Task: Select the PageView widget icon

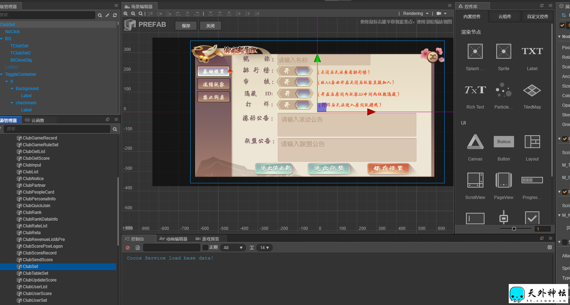Action: [504, 180]
